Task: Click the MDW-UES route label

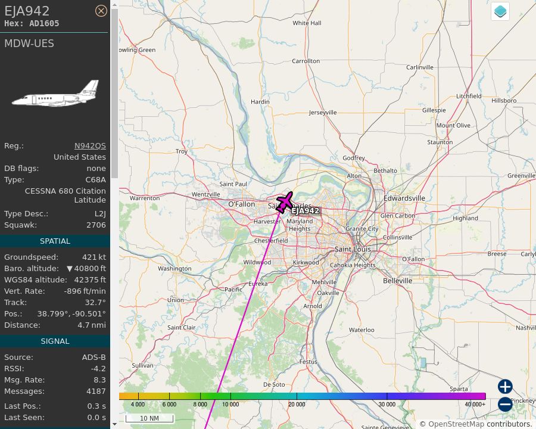Action: (29, 43)
